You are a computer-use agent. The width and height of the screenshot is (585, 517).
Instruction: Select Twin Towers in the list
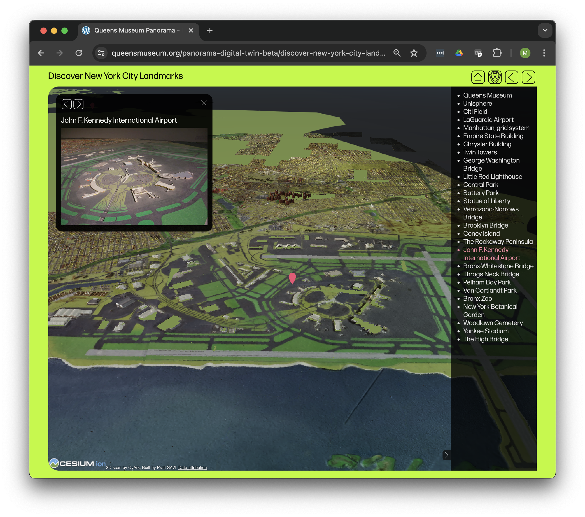click(480, 152)
